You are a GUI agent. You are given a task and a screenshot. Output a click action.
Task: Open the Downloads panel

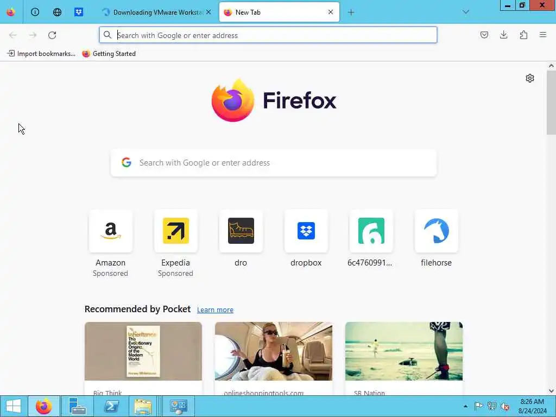click(503, 35)
